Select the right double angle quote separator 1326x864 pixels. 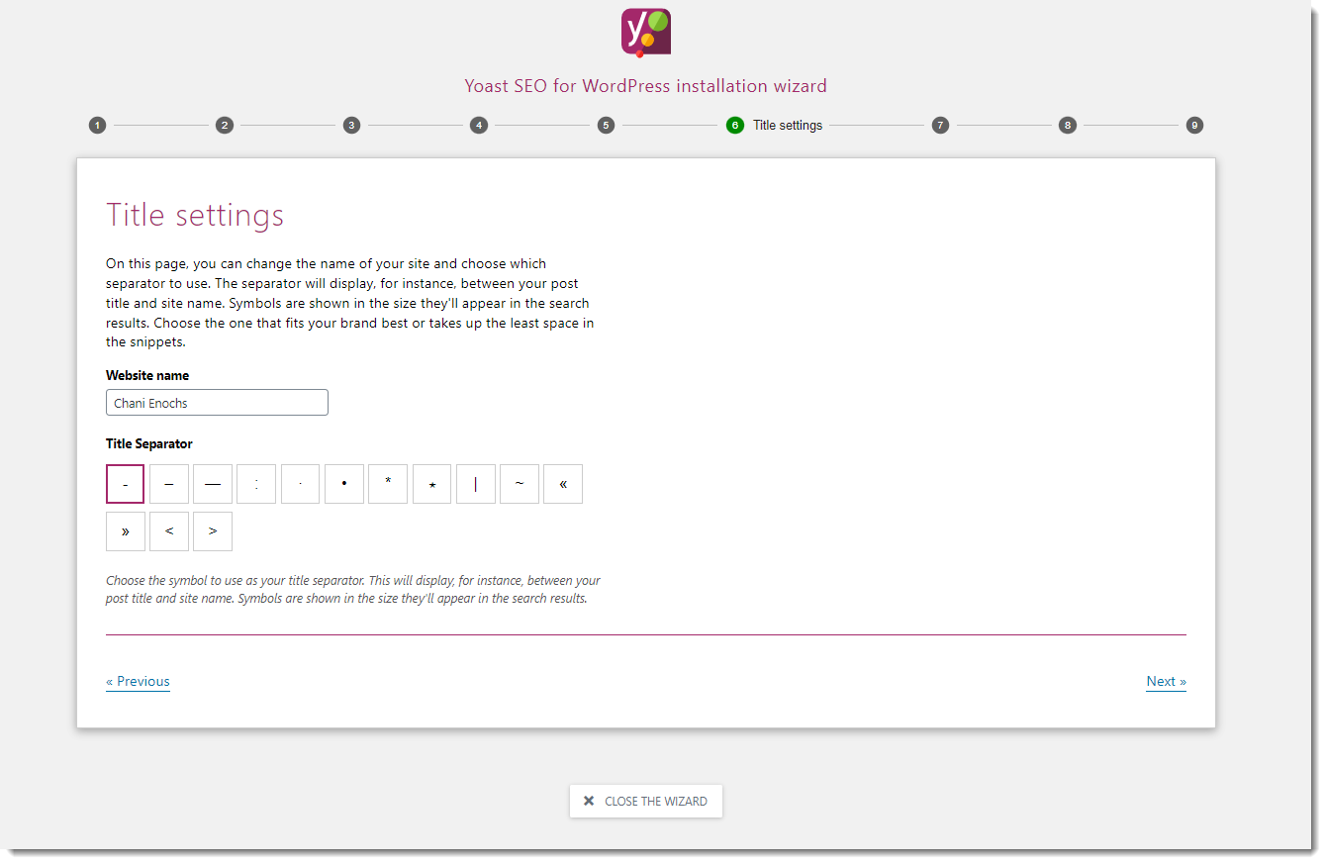pyautogui.click(x=126, y=531)
